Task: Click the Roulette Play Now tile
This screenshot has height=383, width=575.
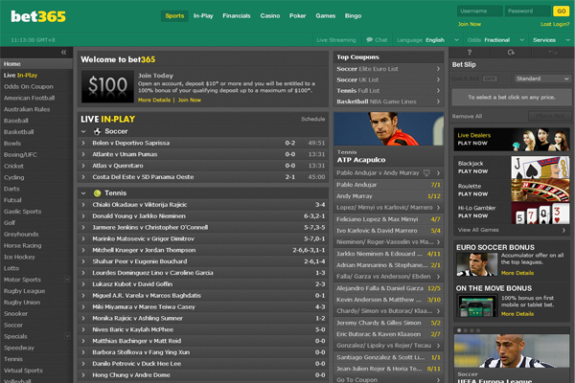Action: click(512, 190)
